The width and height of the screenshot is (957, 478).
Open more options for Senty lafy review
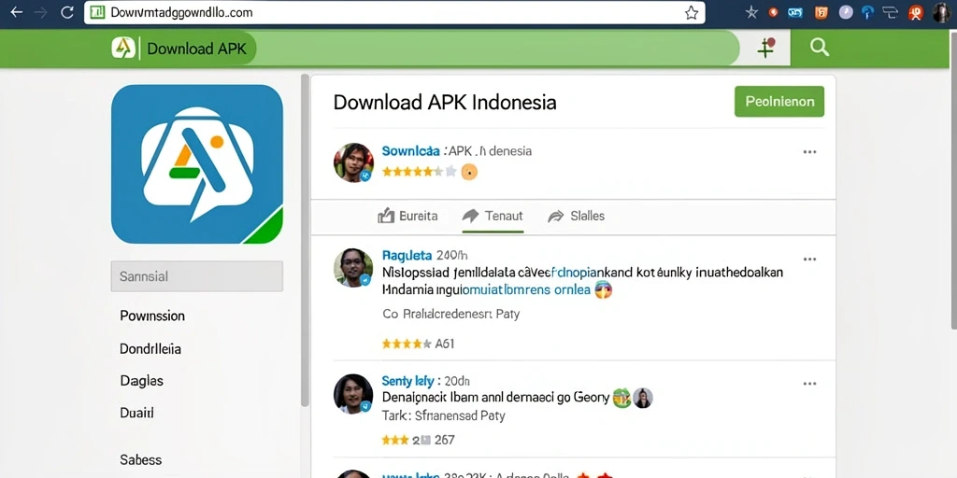coord(809,384)
